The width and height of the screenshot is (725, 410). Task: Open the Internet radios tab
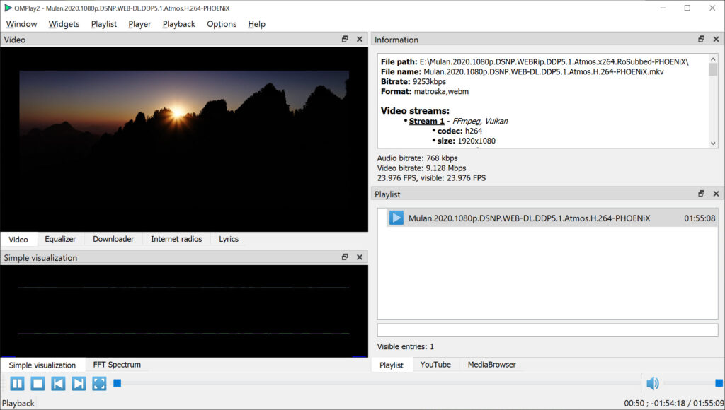[x=176, y=239]
